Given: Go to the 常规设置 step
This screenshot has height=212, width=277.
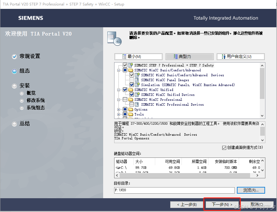Looking at the screenshot, I should [x=26, y=56].
